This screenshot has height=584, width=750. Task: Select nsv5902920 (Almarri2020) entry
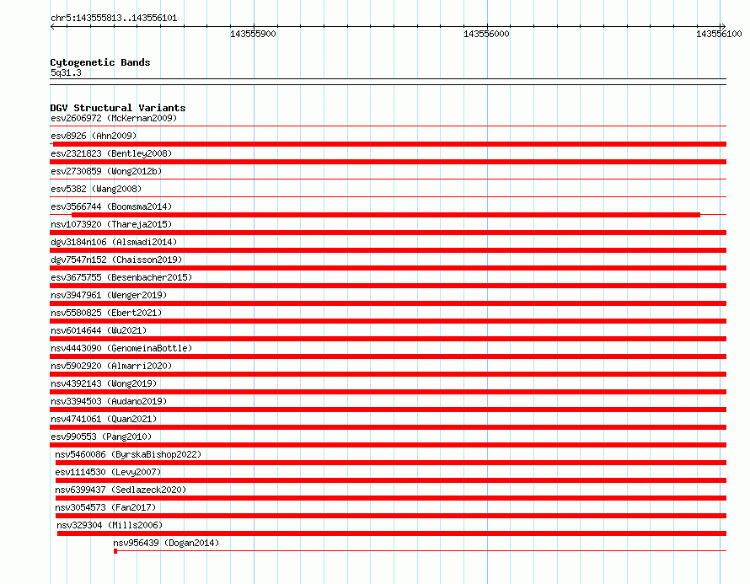click(x=111, y=366)
